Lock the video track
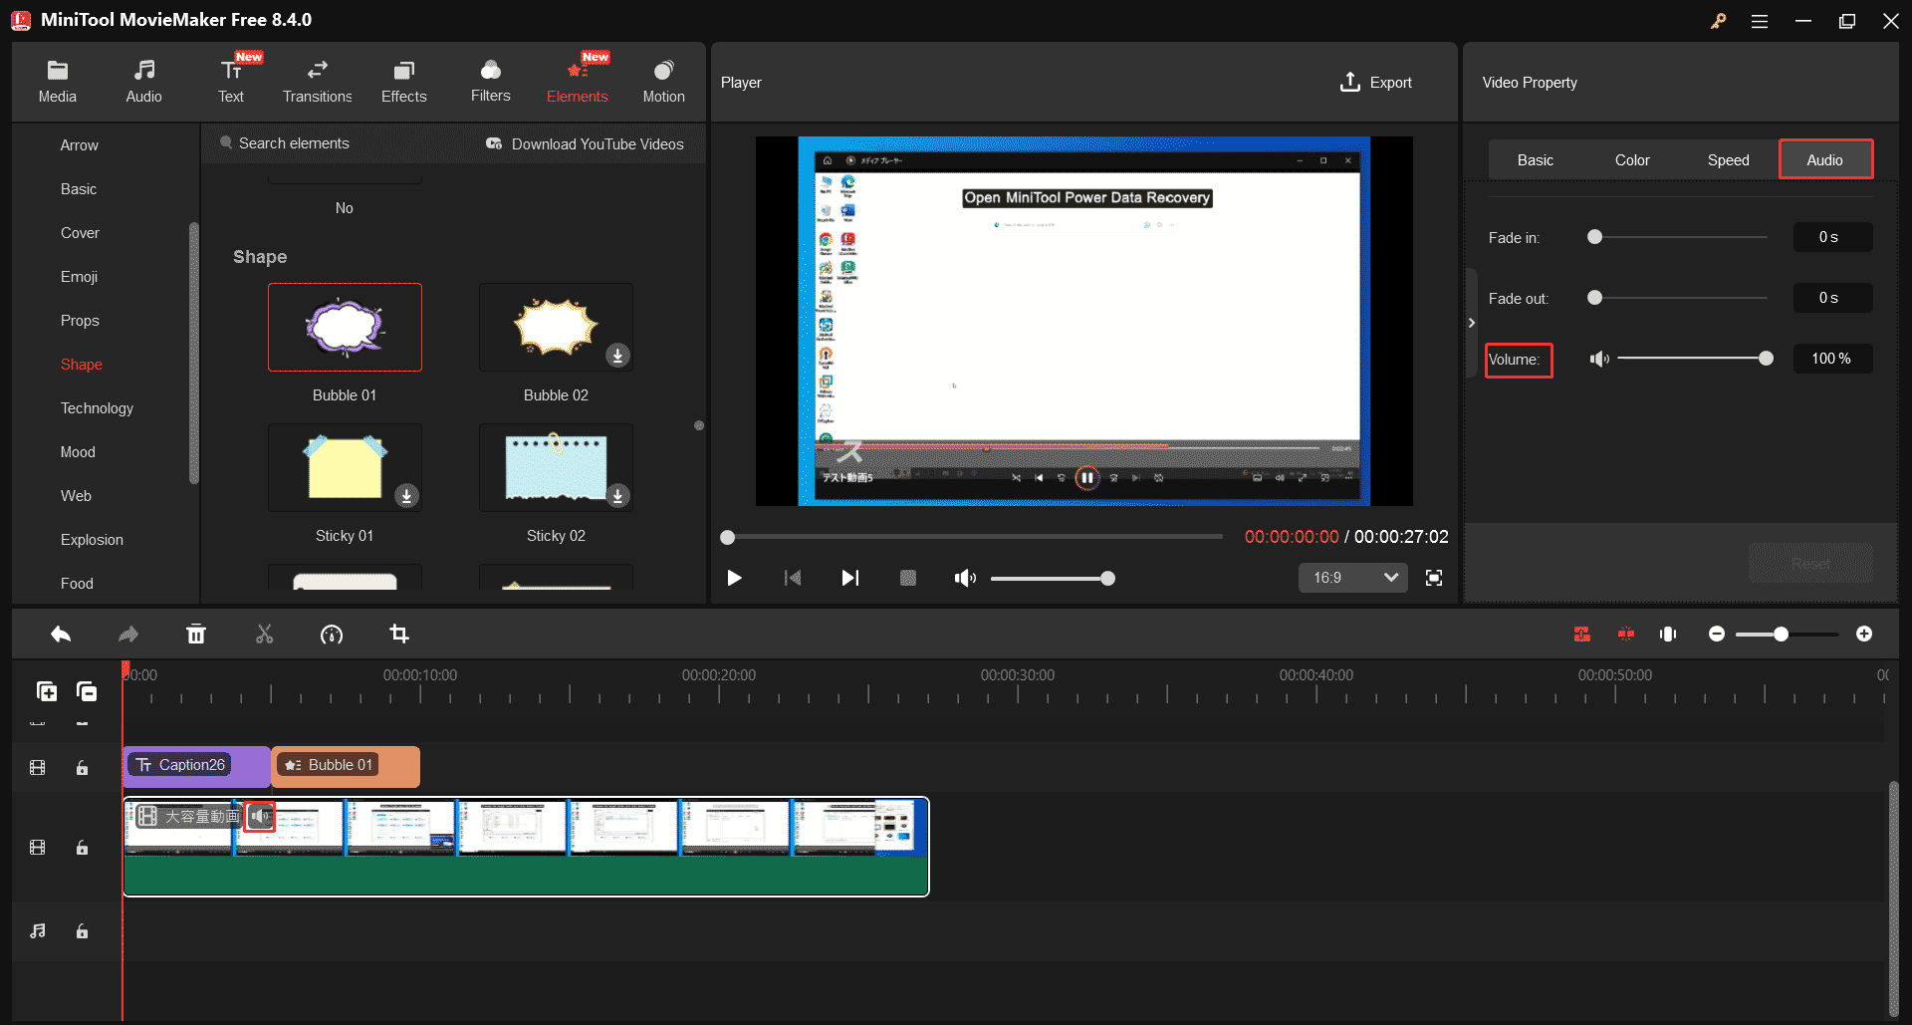Image resolution: width=1912 pixels, height=1025 pixels. (82, 848)
